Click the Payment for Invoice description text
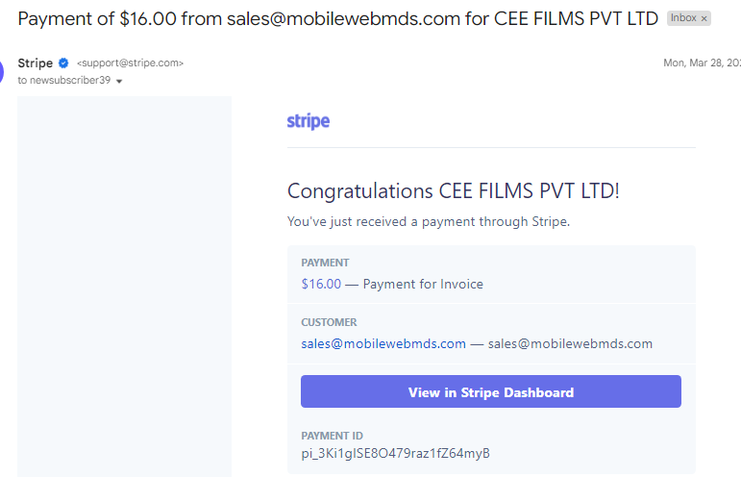The height and width of the screenshot is (477, 741). click(x=423, y=284)
